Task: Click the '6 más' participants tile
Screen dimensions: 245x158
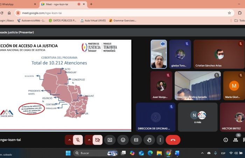Action: (x=197, y=117)
